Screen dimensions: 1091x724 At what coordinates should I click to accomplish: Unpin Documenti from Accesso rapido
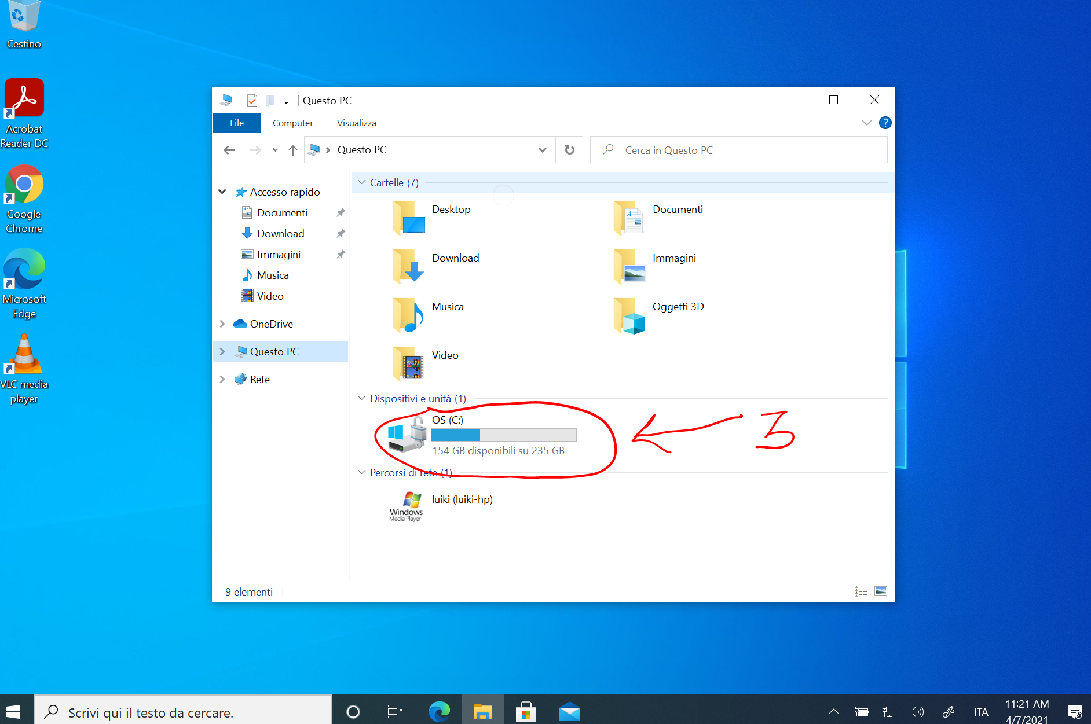pyautogui.click(x=341, y=212)
